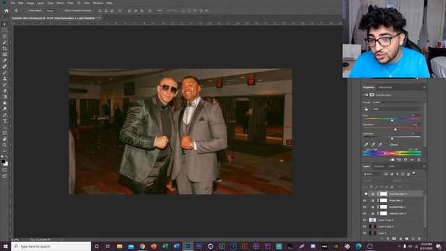
Task: Click the reset adjustment icon in Properties footer
Action: point(406,160)
